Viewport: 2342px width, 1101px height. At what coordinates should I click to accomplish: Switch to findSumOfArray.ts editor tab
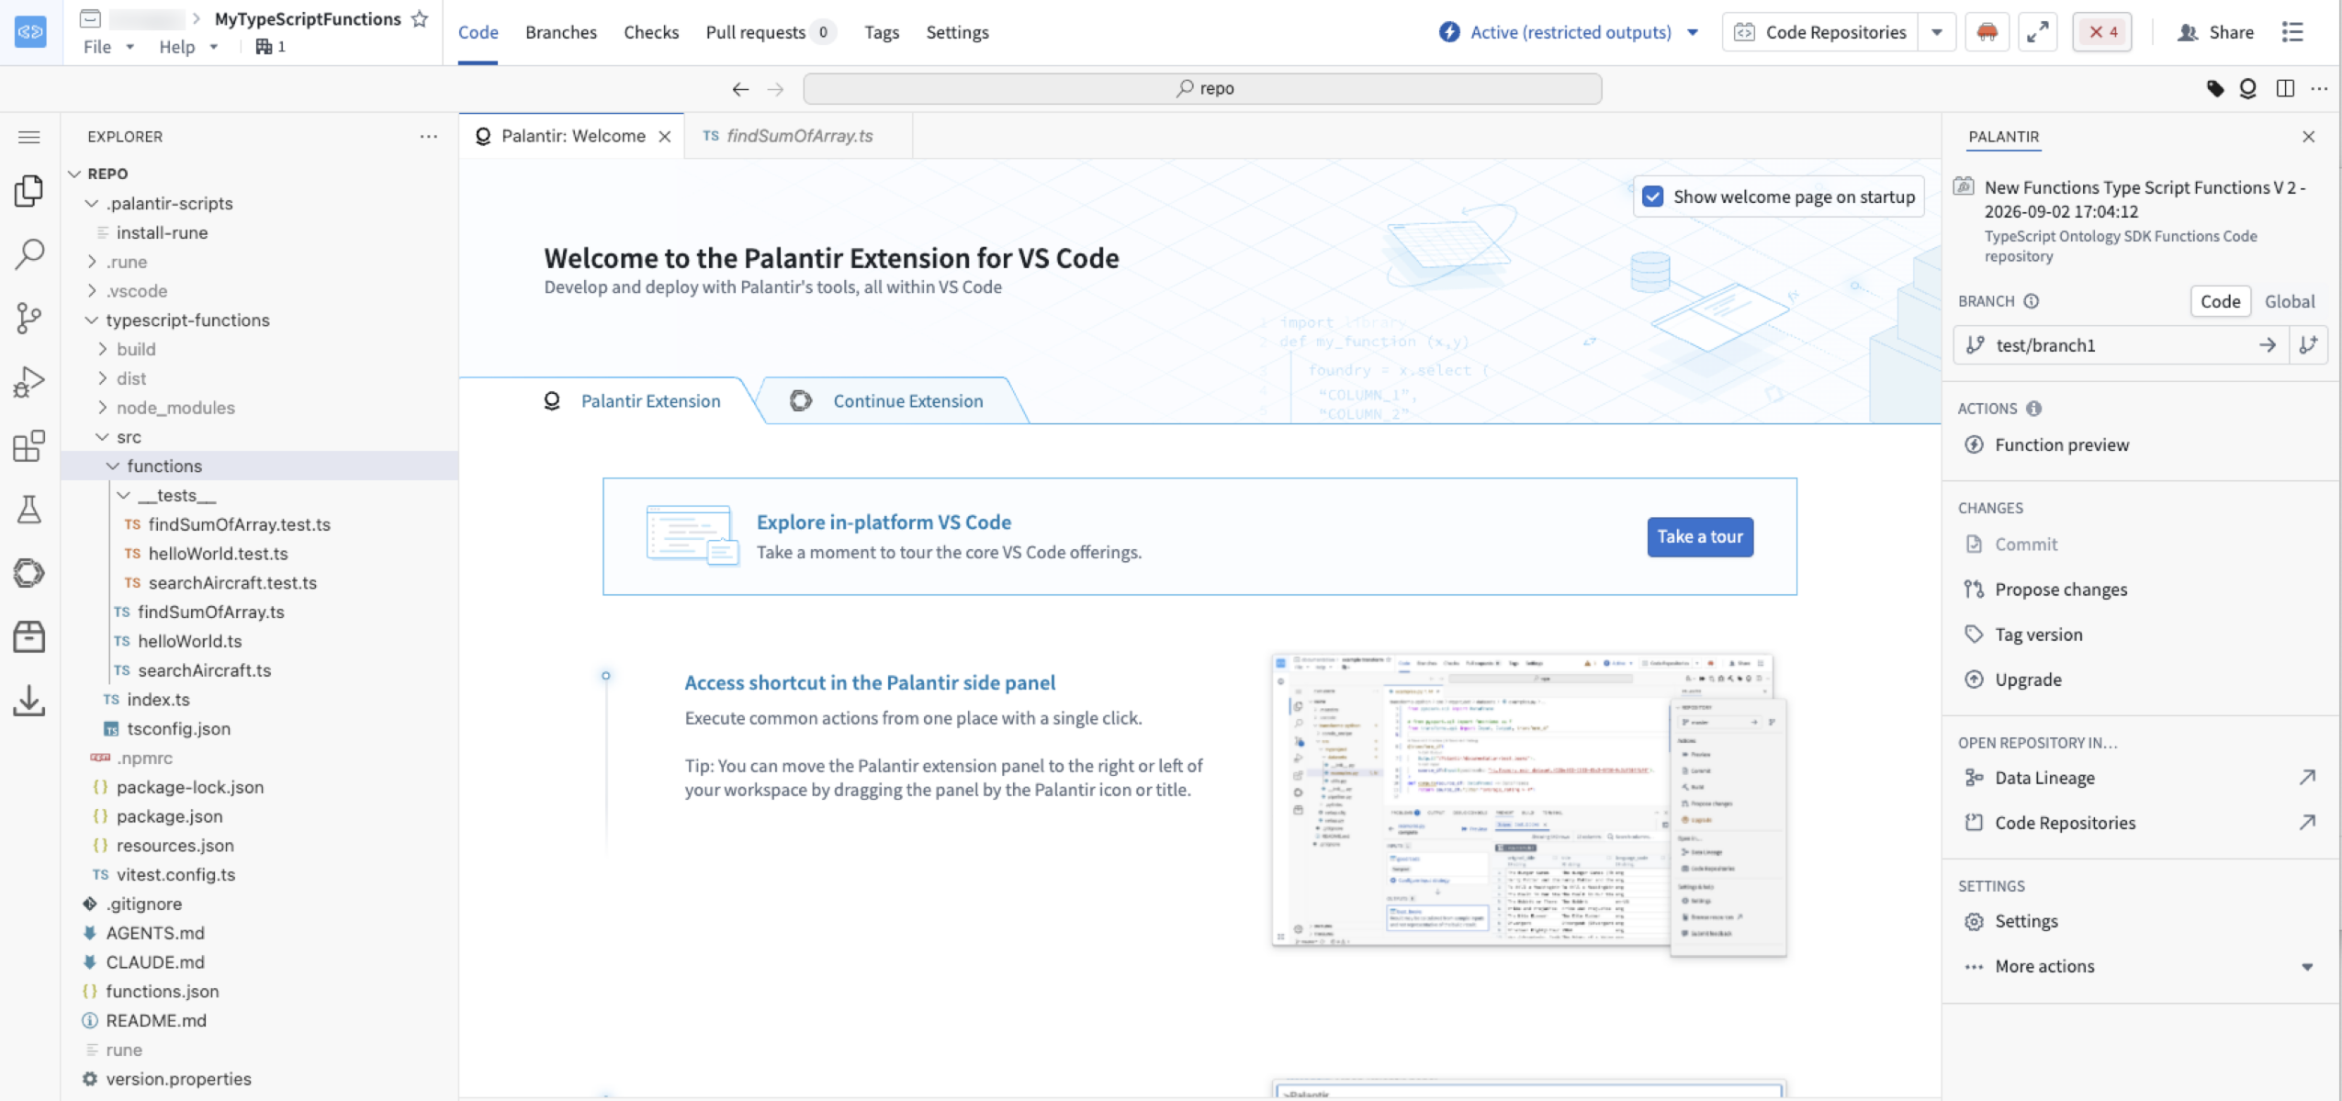(798, 136)
